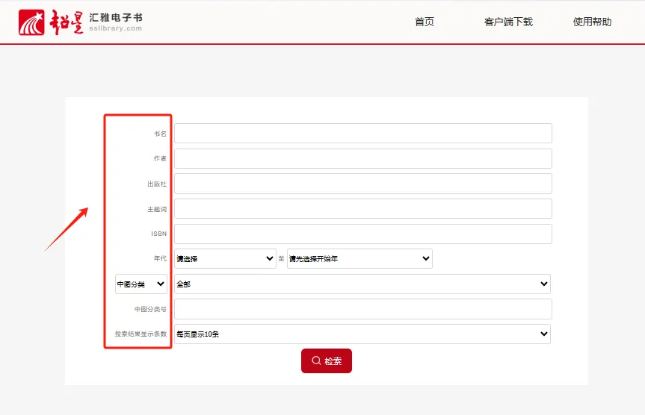Open the 中图分类 type dropdown
Viewport: 645px width, 415px height.
pos(141,284)
